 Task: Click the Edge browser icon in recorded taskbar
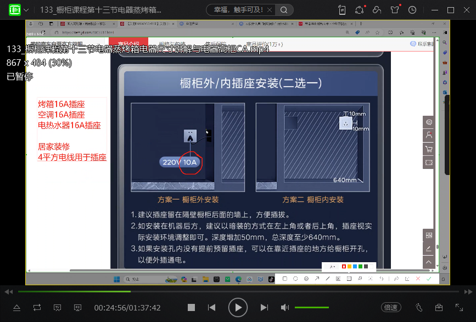click(x=238, y=279)
